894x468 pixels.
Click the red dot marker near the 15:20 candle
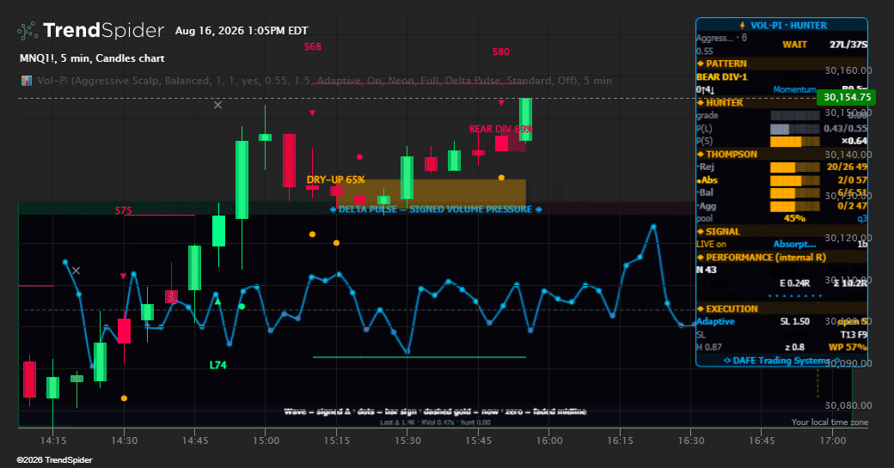[x=360, y=157]
